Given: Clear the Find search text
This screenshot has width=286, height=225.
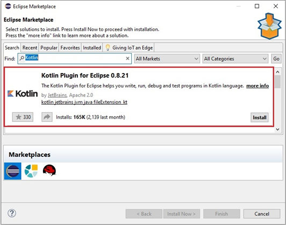Looking at the screenshot, I should tap(127, 59).
